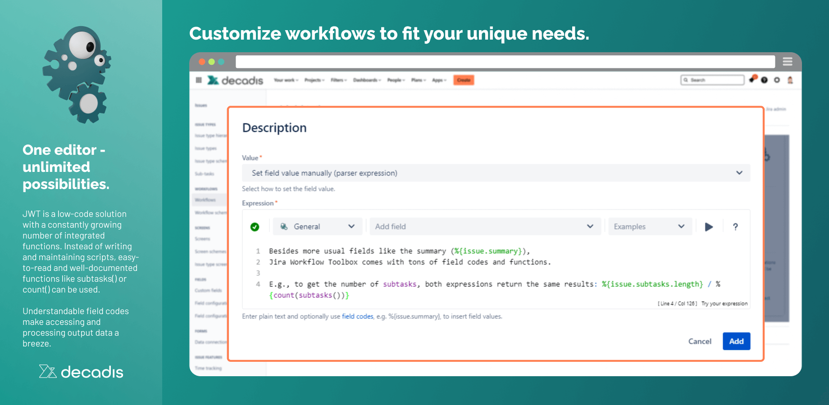Click the 'count(subtasks())' expression text
829x405 pixels.
point(309,295)
